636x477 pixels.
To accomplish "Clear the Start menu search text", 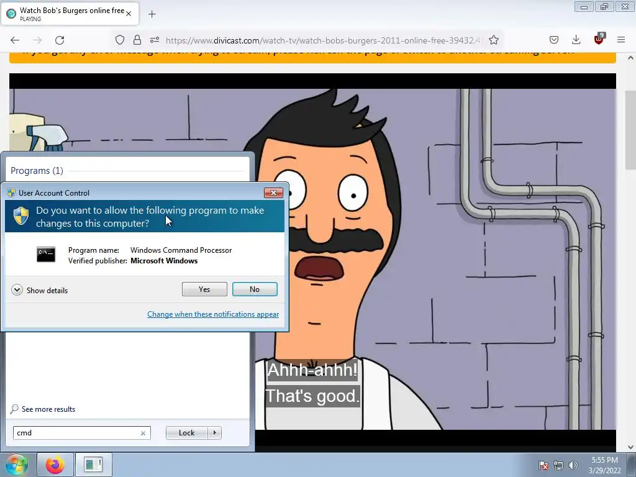I will [143, 433].
